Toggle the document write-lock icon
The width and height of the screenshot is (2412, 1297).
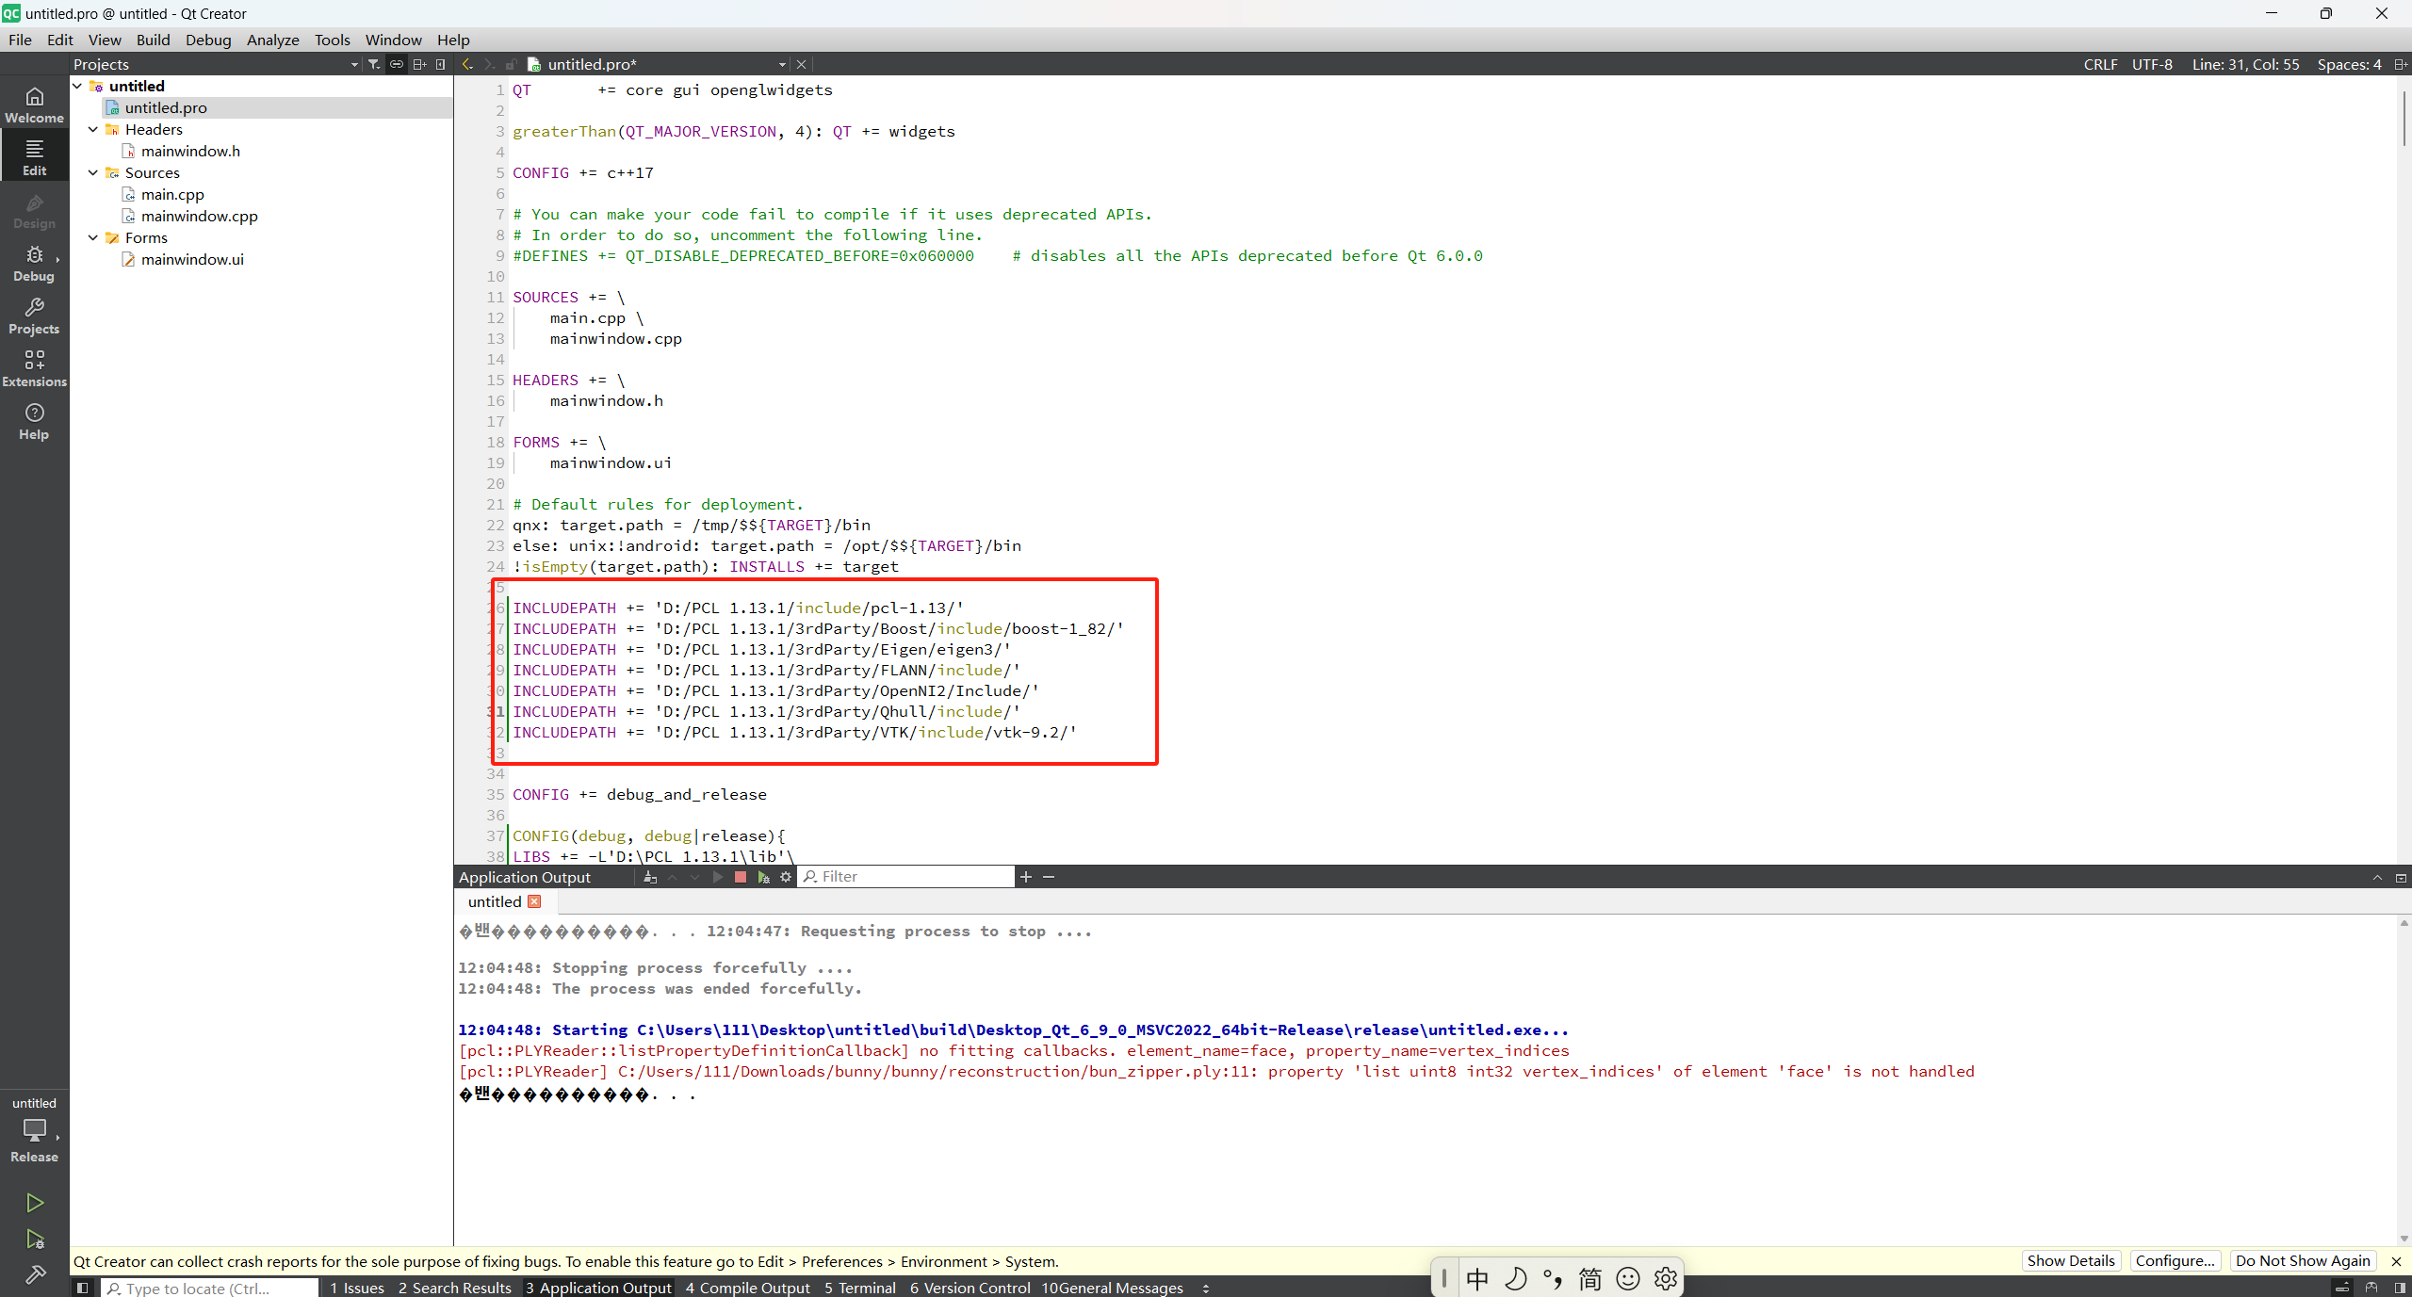click(x=512, y=63)
